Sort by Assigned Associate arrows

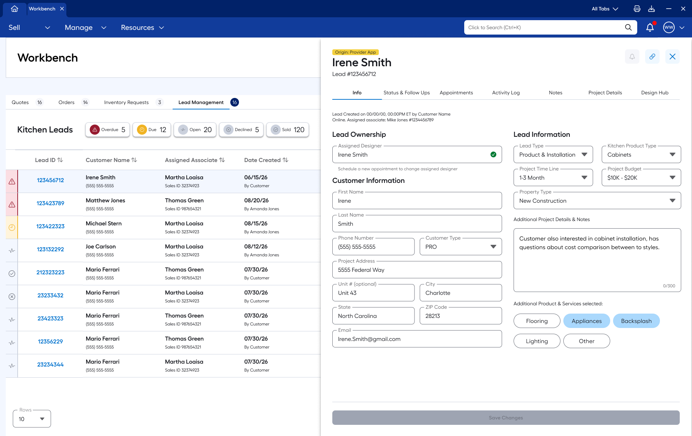(222, 160)
